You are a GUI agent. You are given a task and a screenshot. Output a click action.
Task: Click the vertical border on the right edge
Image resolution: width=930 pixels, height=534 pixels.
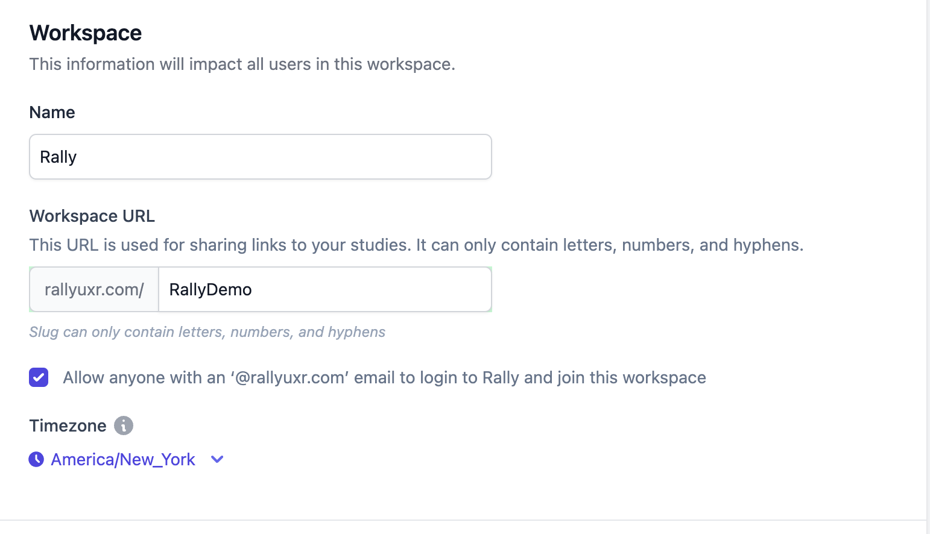(927, 265)
